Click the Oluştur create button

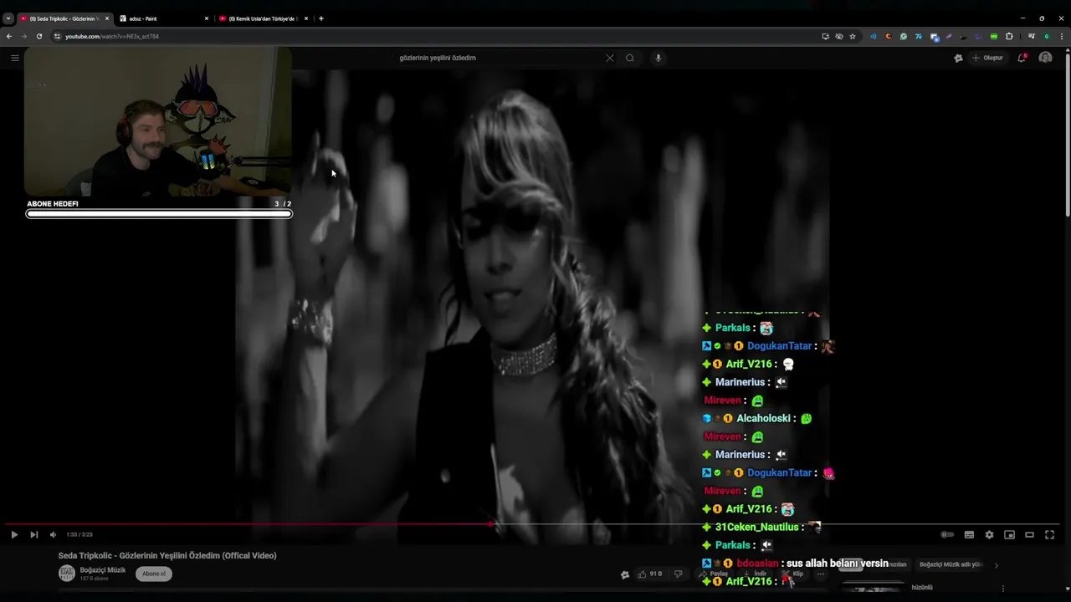coord(987,58)
